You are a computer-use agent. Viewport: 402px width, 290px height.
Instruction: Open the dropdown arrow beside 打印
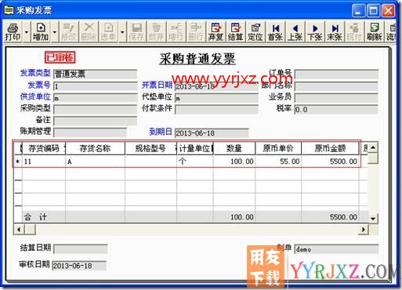[27, 32]
